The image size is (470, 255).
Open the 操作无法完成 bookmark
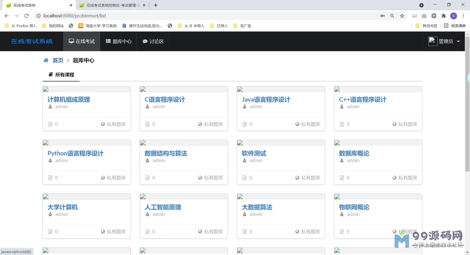point(142,26)
